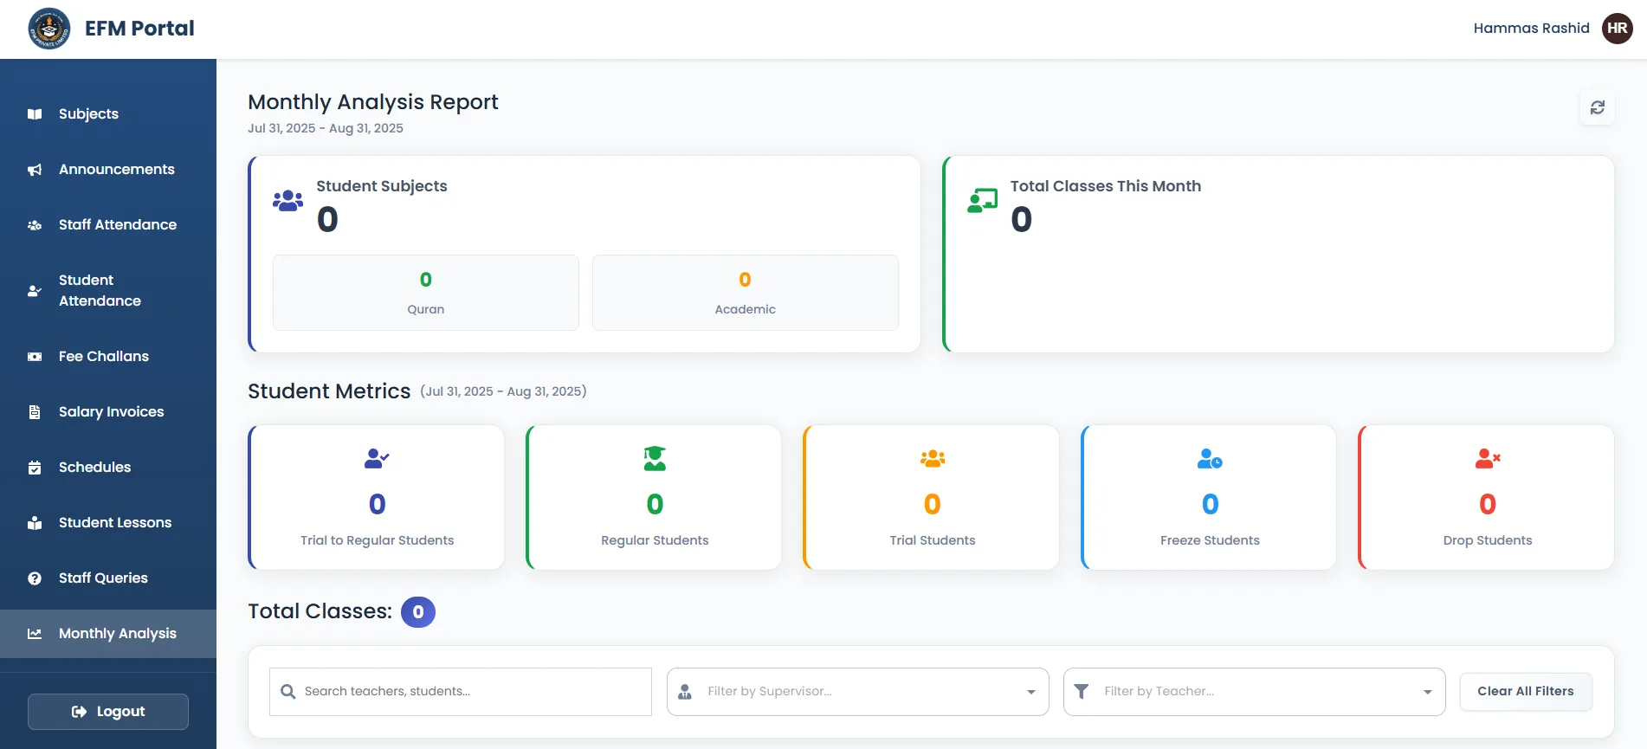Open the HR user avatar
1647x749 pixels.
coord(1617,28)
